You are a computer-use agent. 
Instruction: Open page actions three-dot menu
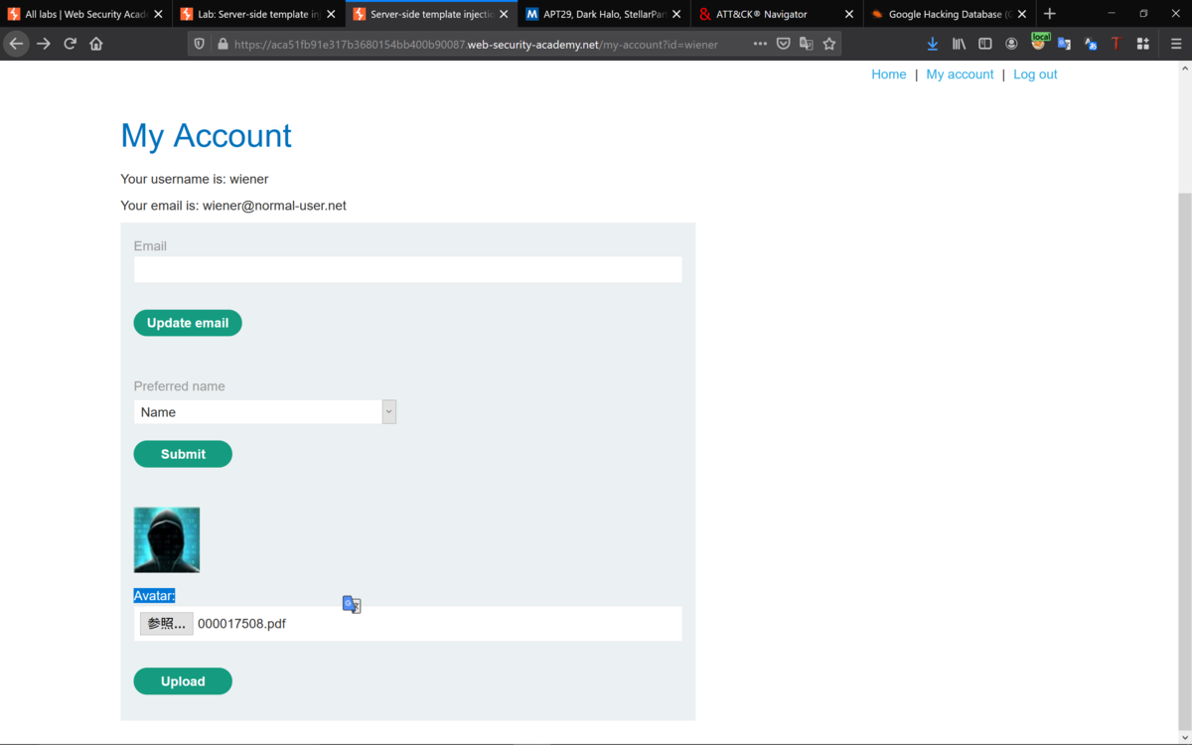tap(760, 44)
